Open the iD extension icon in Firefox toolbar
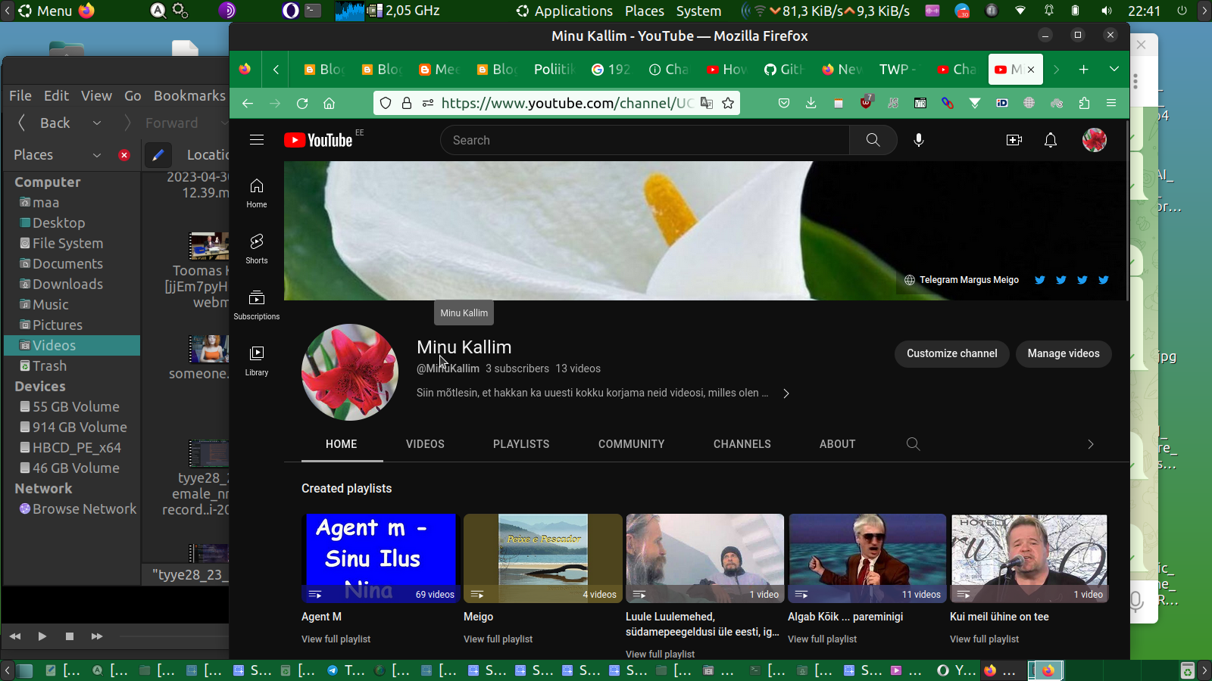This screenshot has height=681, width=1212. tap(1002, 103)
